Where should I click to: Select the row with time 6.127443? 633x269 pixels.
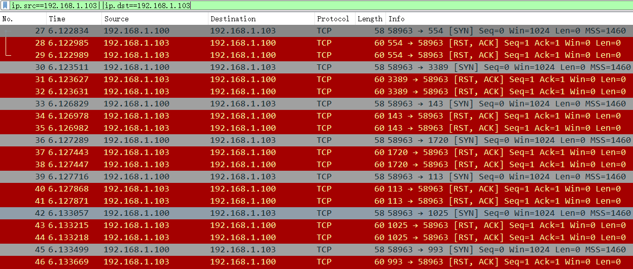click(316, 152)
